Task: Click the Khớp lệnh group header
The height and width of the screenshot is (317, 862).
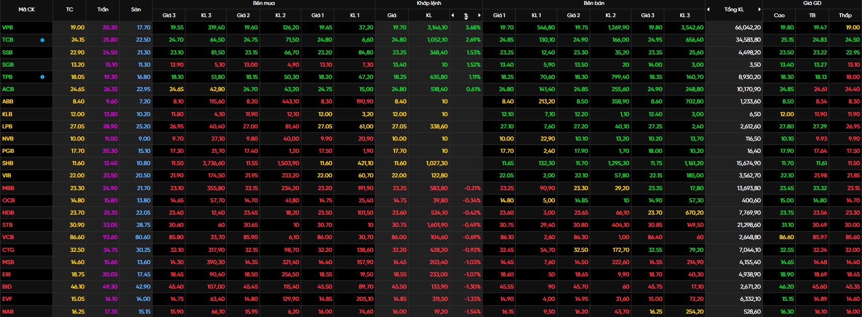Action: pyautogui.click(x=429, y=3)
